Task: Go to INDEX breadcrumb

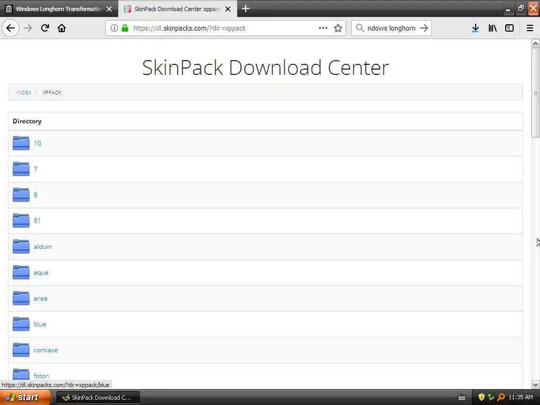Action: (x=24, y=93)
